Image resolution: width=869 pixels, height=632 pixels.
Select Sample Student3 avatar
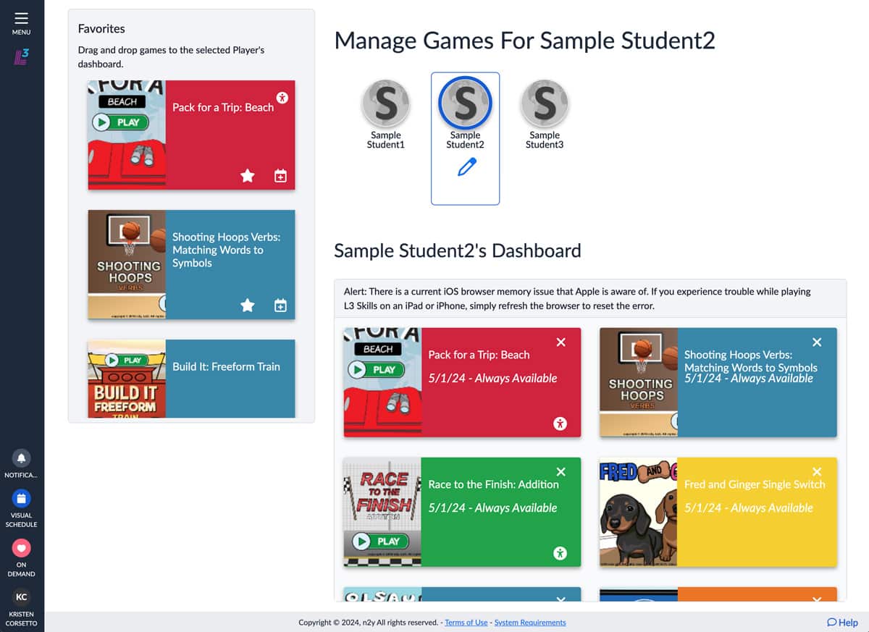coord(545,104)
